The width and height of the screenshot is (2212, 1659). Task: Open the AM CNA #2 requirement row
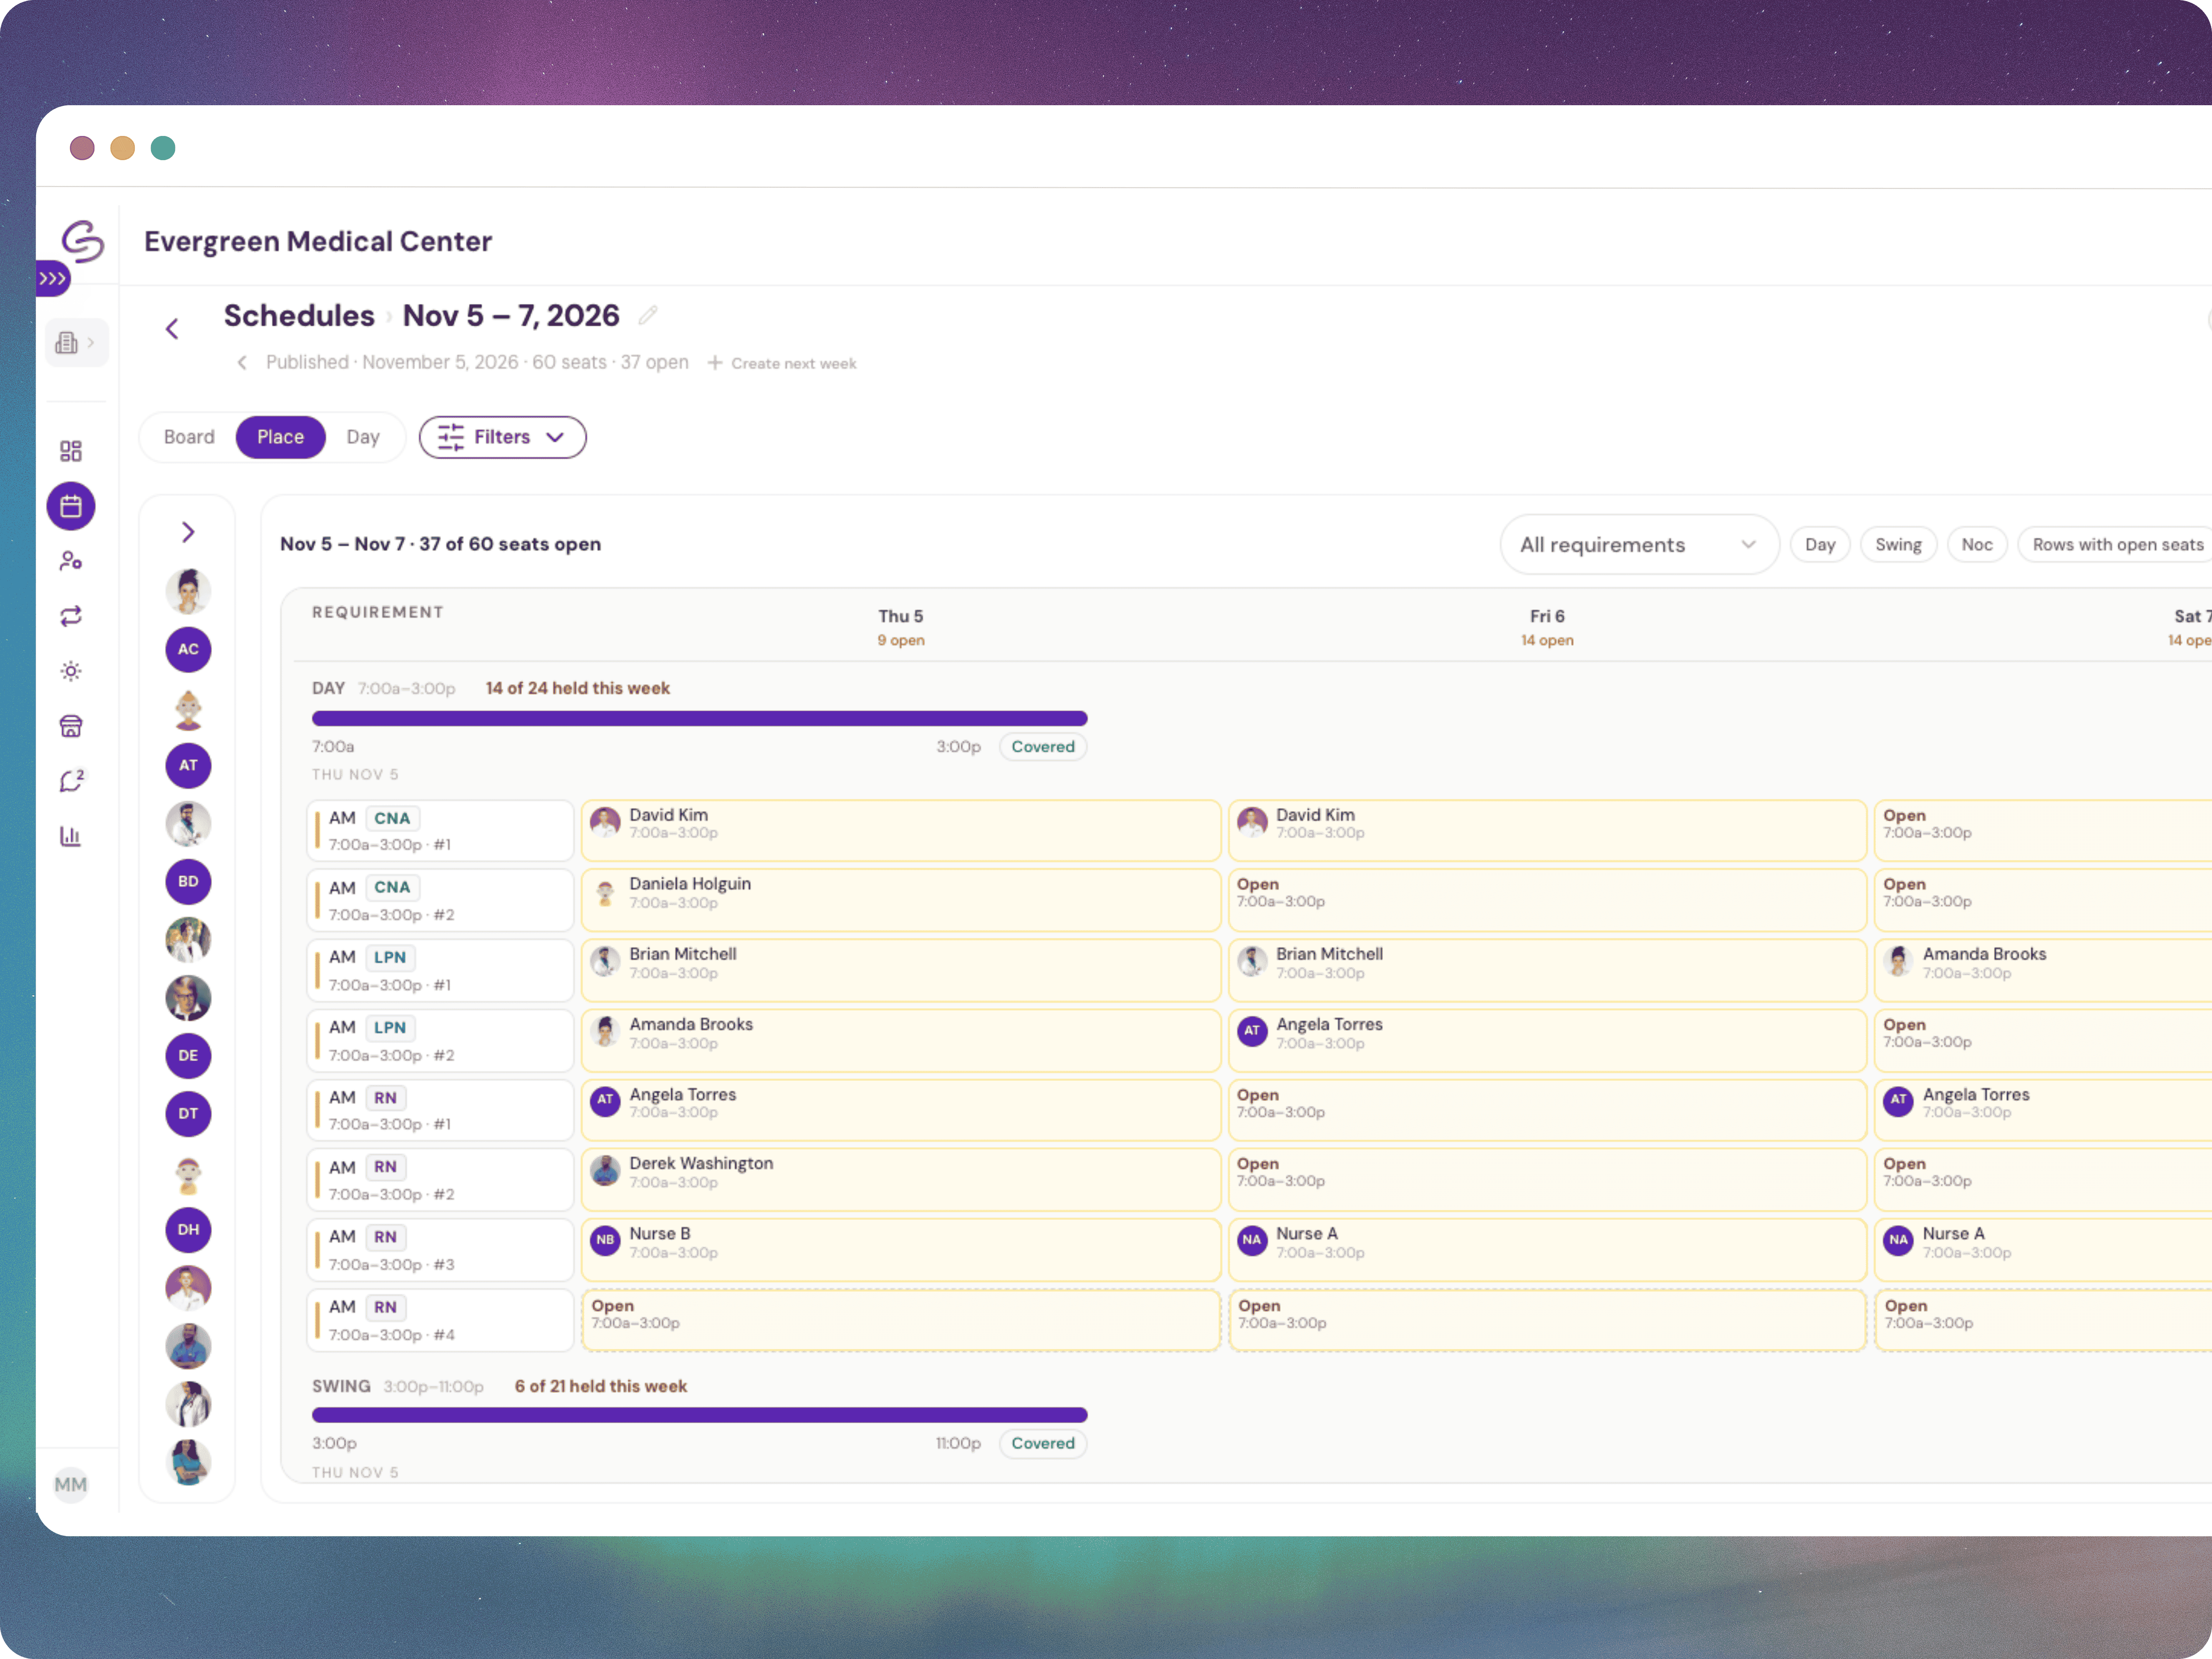(x=440, y=900)
